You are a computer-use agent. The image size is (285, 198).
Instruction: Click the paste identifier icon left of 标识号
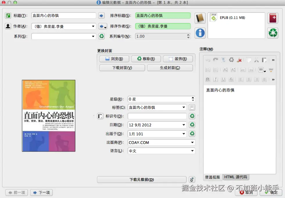click(100, 116)
